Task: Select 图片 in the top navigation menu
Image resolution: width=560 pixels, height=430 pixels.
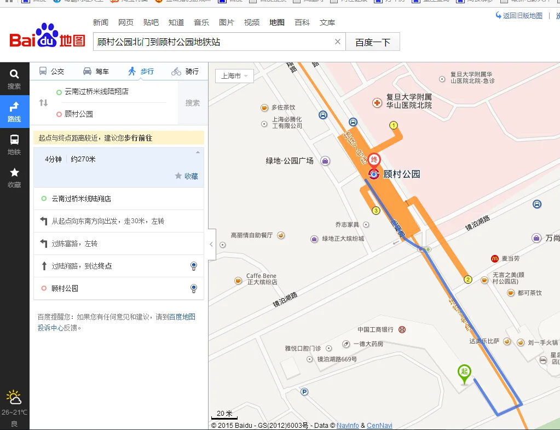Action: [226, 22]
